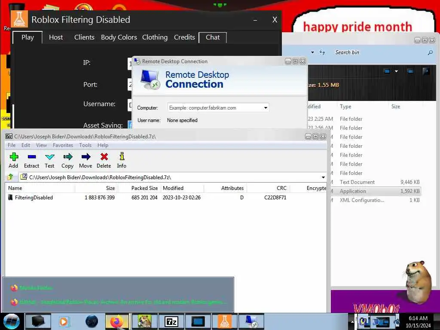Viewport: 440px width, 330px height.
Task: Click the Add button in 7-Zip toolbar
Action: click(x=13, y=160)
